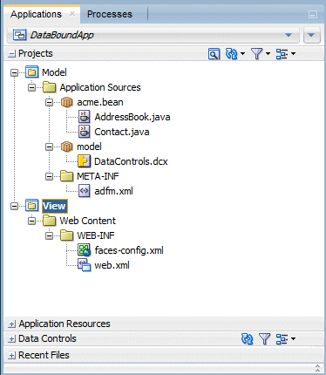Select Application Sources in the tree
Screen dimensions: 326x375
point(100,87)
